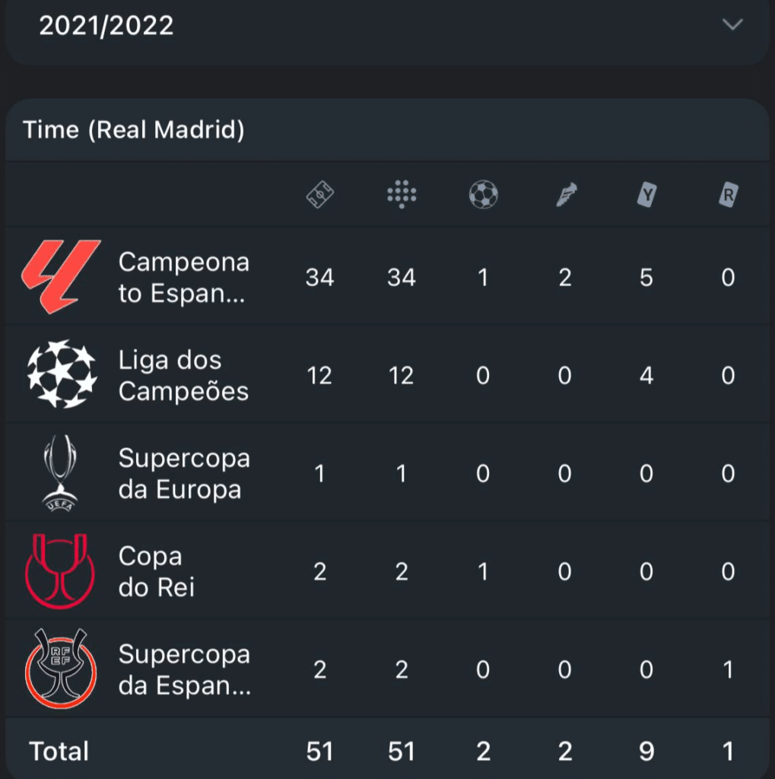Image resolution: width=775 pixels, height=779 pixels.
Task: Click the total yellow cards value 9
Action: coord(646,752)
